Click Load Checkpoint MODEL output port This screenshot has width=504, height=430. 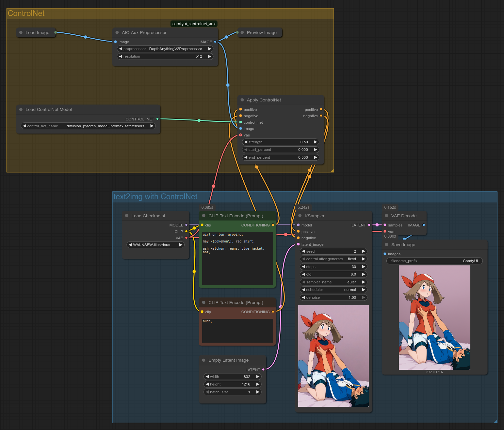187,225
